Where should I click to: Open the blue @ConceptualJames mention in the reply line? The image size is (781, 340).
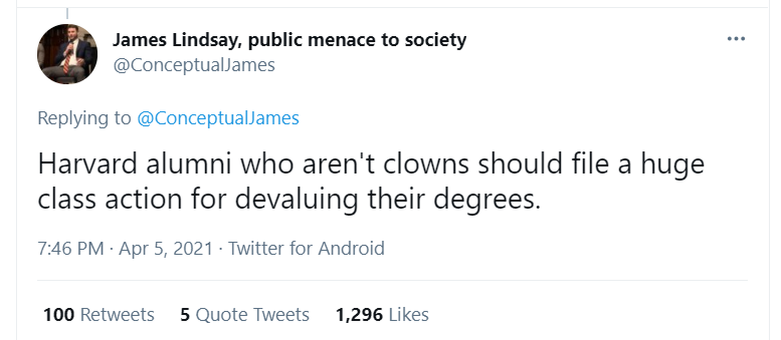[218, 118]
